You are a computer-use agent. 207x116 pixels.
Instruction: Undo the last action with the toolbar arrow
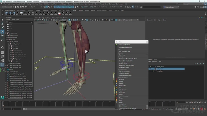pyautogui.click(x=23, y=7)
